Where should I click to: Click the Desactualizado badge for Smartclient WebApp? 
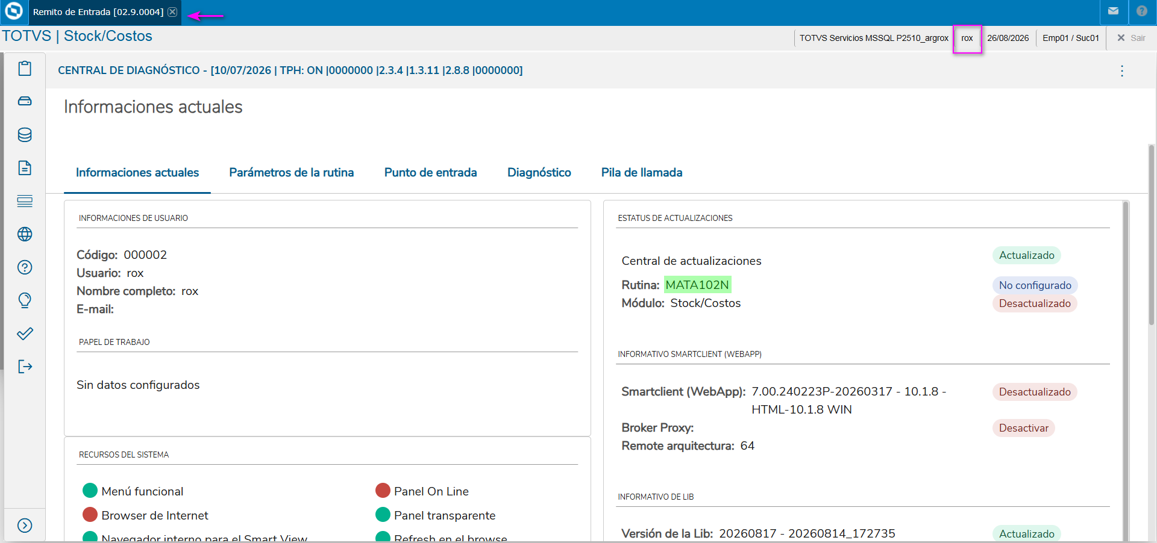[x=1035, y=392]
